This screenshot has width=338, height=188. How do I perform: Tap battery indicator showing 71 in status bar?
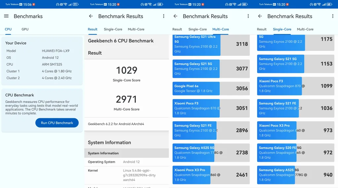click(76, 4)
